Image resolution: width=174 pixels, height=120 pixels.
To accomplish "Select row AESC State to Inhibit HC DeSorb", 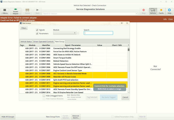I will 73,55.
